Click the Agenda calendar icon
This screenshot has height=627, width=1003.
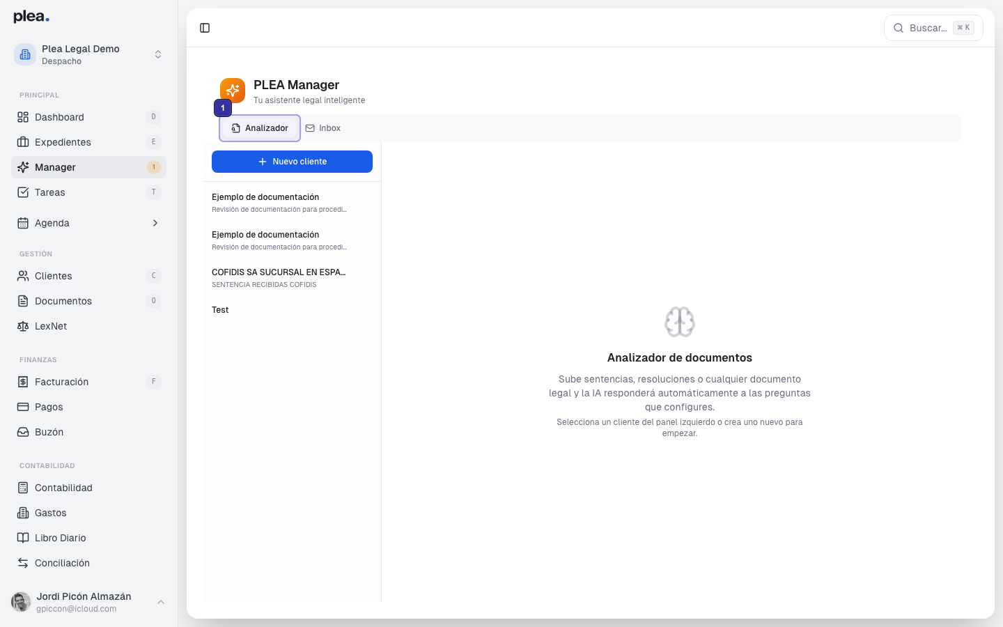(x=23, y=223)
